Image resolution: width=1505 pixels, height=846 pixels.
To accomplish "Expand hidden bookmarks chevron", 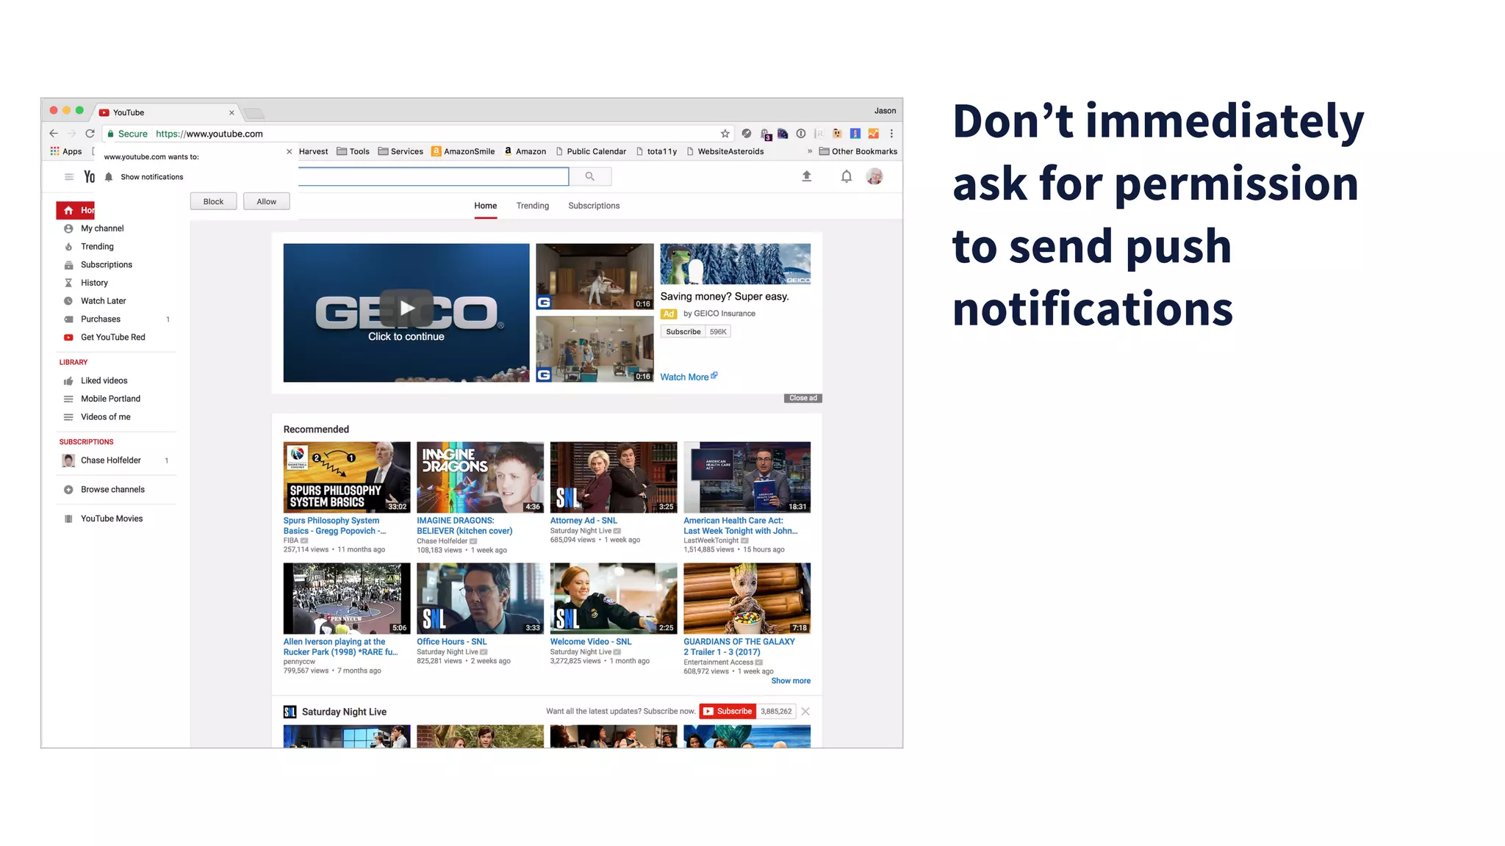I will click(x=810, y=151).
